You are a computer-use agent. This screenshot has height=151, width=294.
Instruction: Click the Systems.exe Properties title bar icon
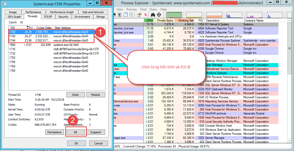pos(4,4)
